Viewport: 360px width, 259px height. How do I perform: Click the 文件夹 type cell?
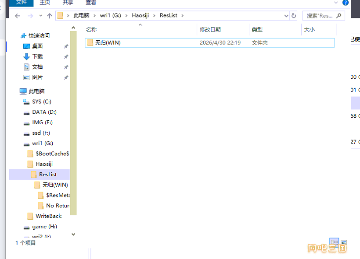click(259, 43)
